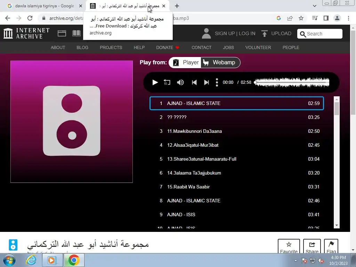Mute the audio player volume

pyautogui.click(x=180, y=82)
